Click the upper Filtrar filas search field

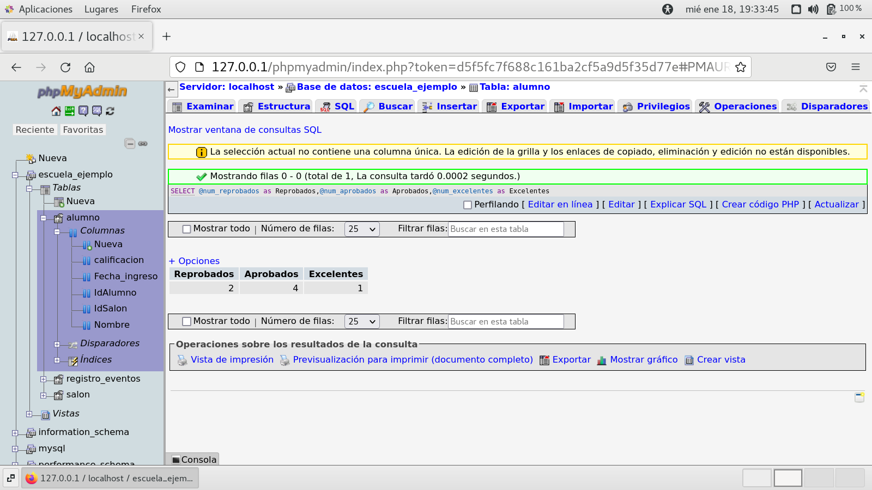(505, 229)
